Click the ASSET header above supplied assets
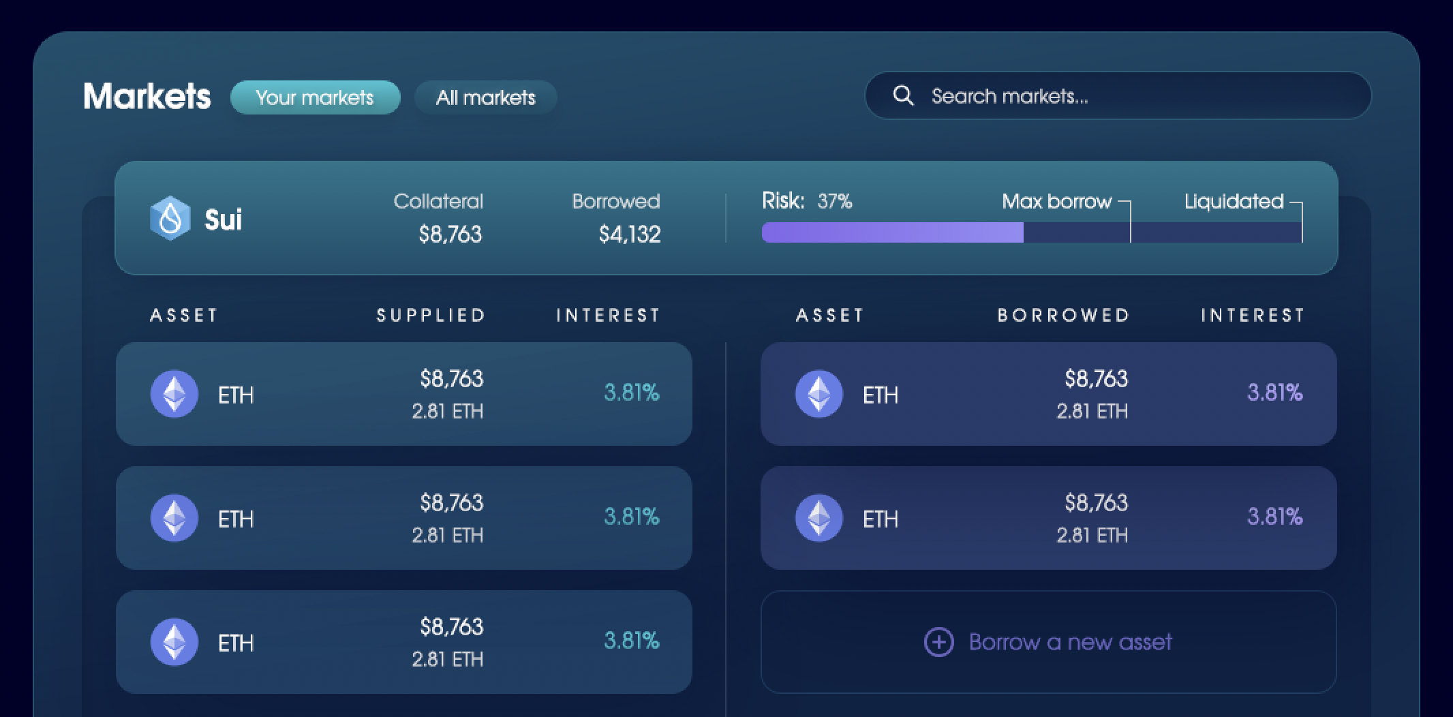 click(184, 315)
